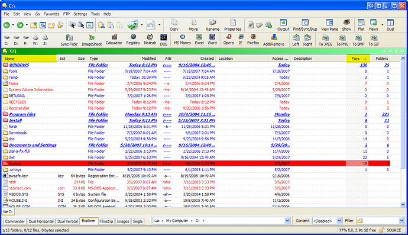Launch ImageShack tool
408x235 pixels.
point(92,40)
